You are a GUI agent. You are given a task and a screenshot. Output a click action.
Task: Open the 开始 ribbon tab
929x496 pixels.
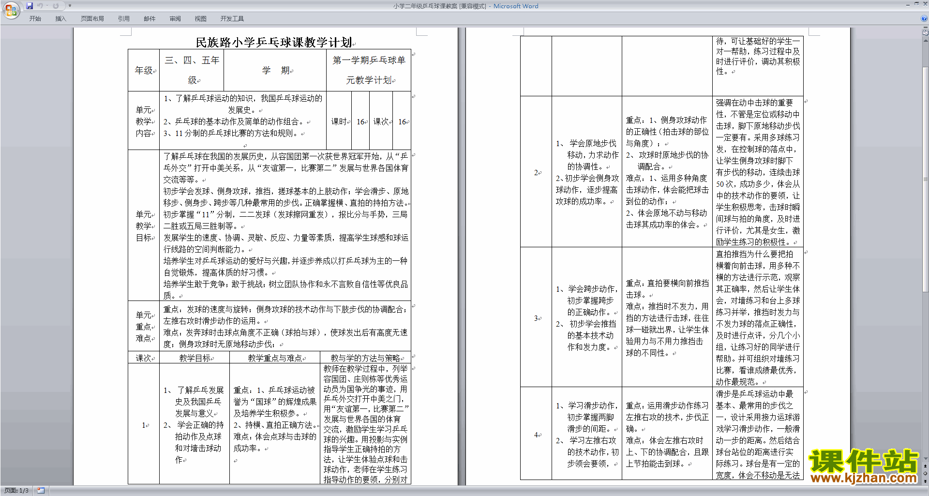click(x=35, y=19)
